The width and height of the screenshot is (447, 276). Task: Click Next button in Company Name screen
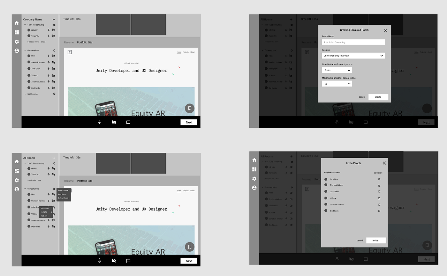(x=189, y=122)
